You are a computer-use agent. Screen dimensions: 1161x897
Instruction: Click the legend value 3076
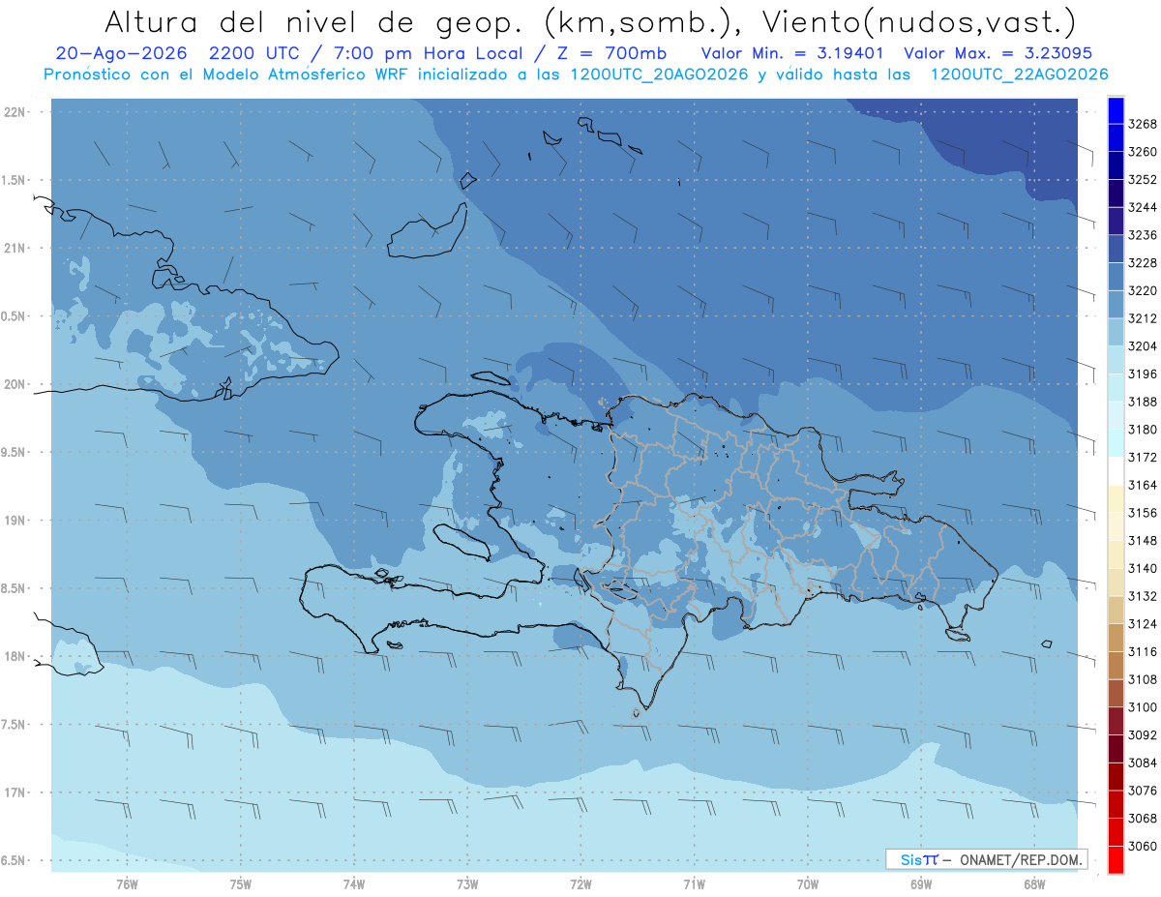[x=1143, y=791]
